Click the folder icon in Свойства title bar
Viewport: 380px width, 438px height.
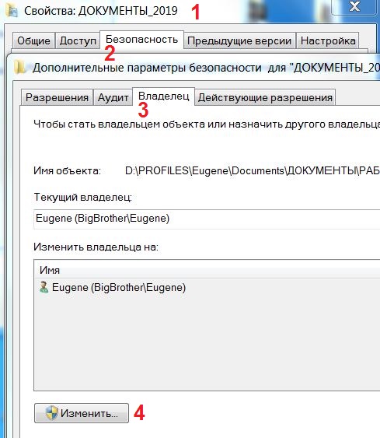click(12, 11)
